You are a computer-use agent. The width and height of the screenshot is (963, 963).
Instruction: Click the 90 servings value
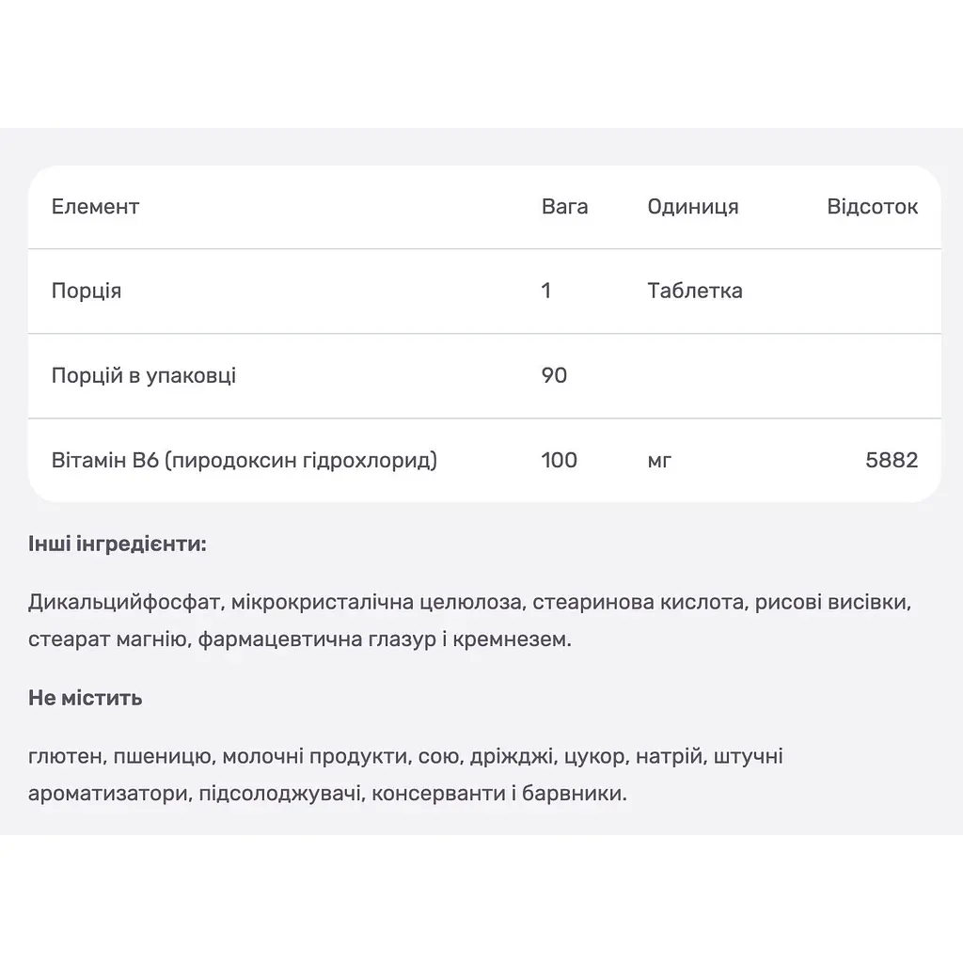554,375
